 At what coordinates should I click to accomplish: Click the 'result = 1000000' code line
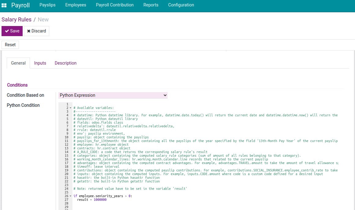pyautogui.click(x=92, y=200)
